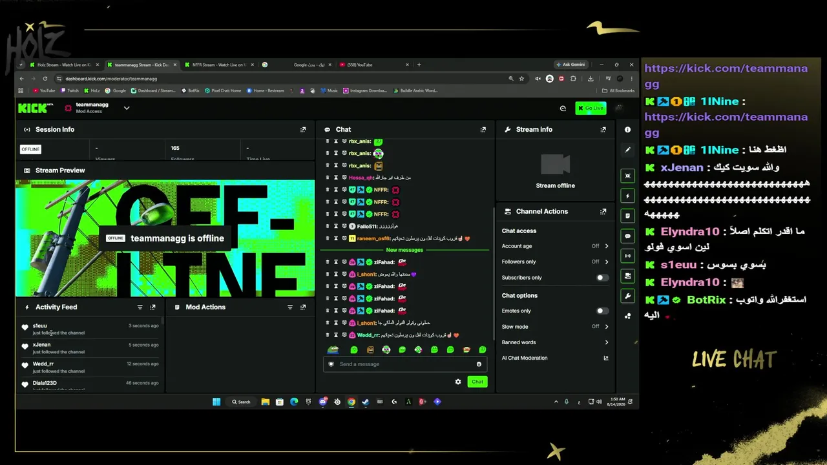Open Chrome downloads icon

click(591, 79)
